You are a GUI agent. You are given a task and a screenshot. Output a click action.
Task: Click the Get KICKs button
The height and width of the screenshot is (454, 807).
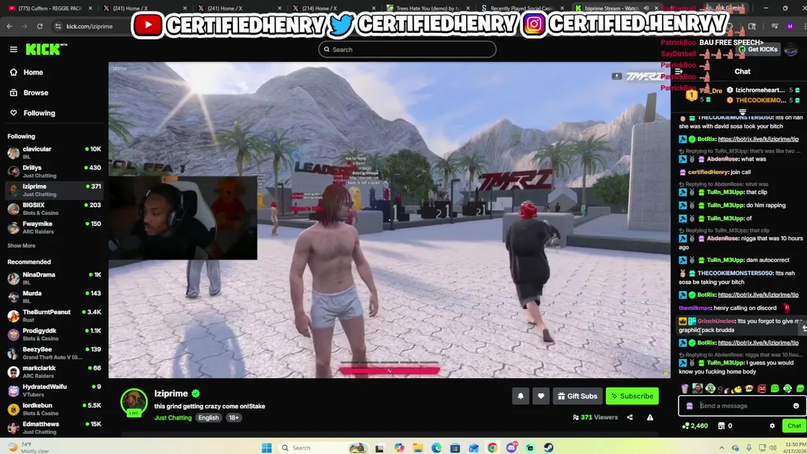pyautogui.click(x=758, y=49)
